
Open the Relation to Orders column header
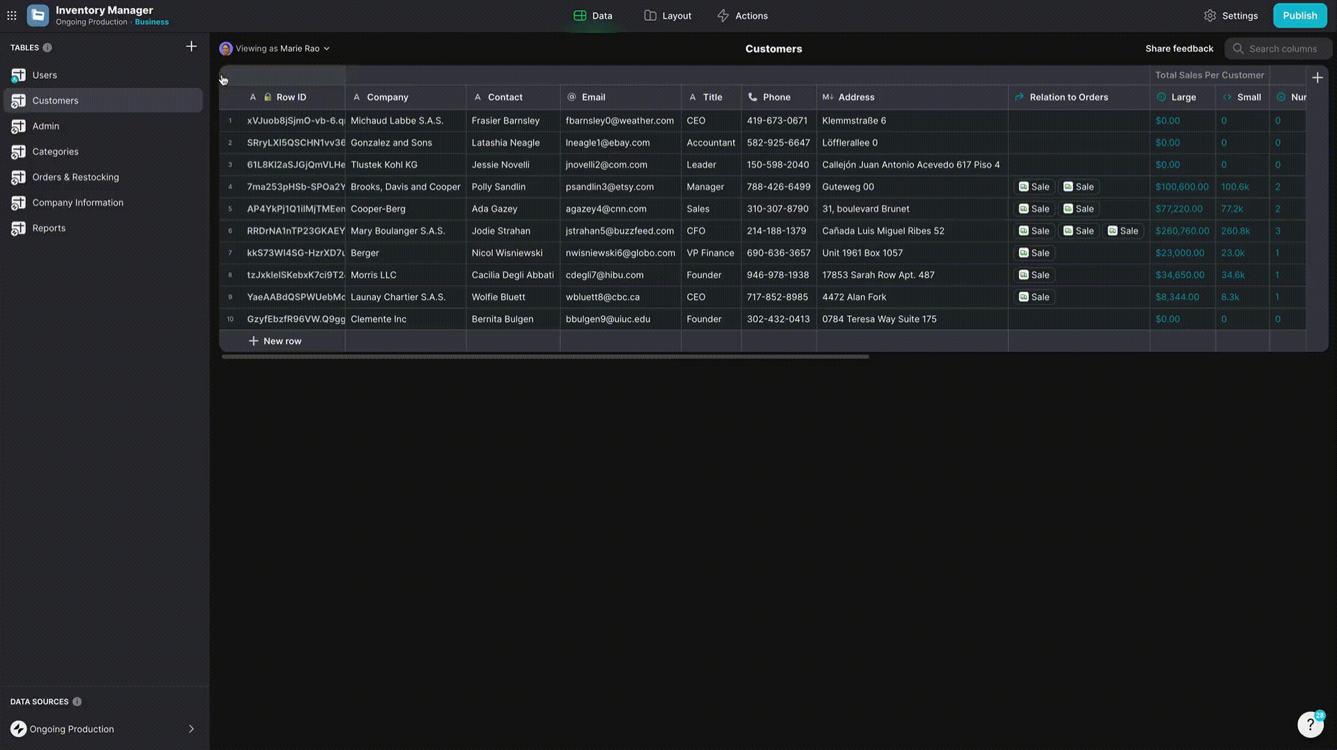[1068, 97]
